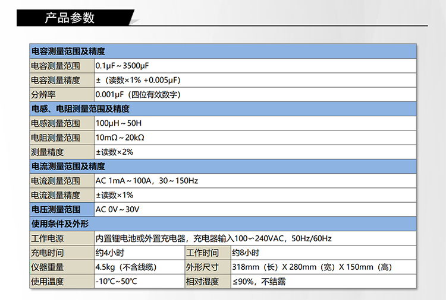Select the 电感、电阻测量范围及精度 section header

[x=80, y=109]
